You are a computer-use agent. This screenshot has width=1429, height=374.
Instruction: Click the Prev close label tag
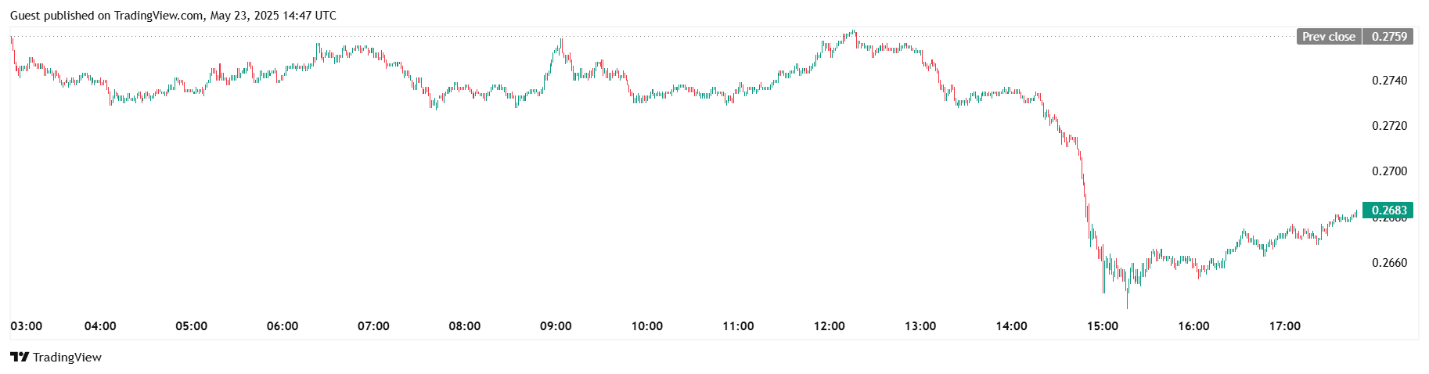click(x=1328, y=37)
